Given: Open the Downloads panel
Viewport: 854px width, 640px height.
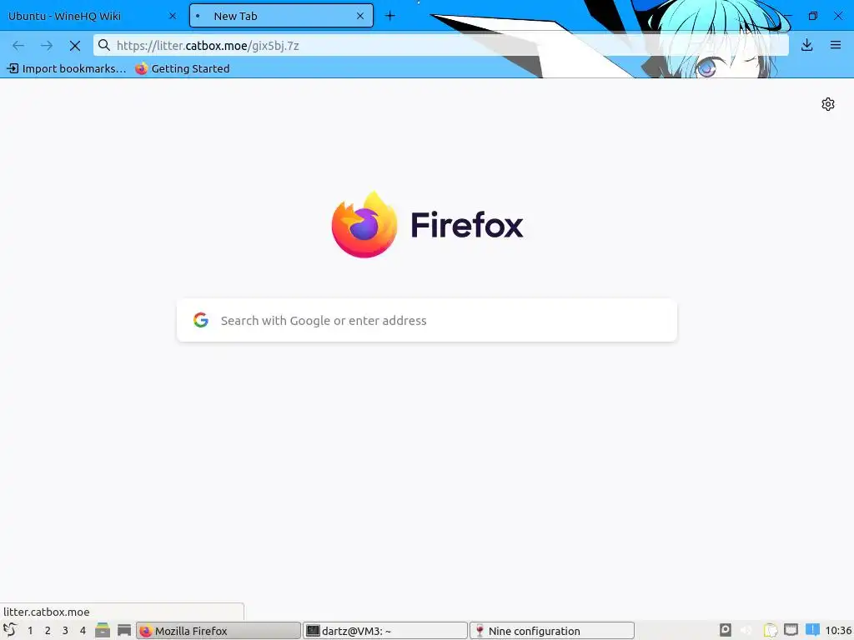Looking at the screenshot, I should click(807, 45).
